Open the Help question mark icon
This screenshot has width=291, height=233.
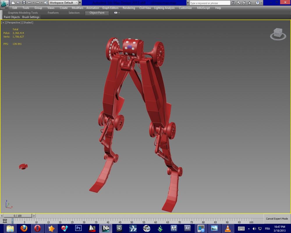click(258, 3)
